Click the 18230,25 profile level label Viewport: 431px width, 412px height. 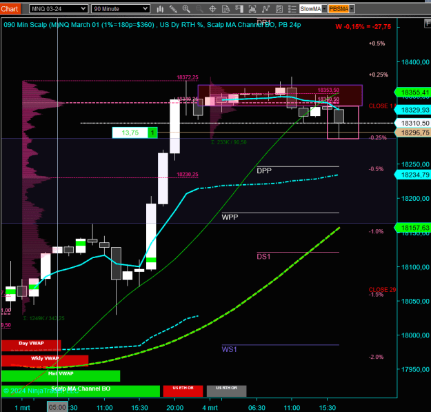tap(187, 175)
